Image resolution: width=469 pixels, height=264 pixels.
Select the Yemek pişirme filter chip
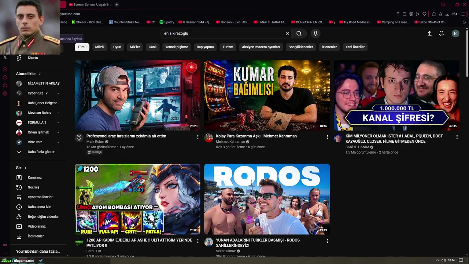point(177,47)
